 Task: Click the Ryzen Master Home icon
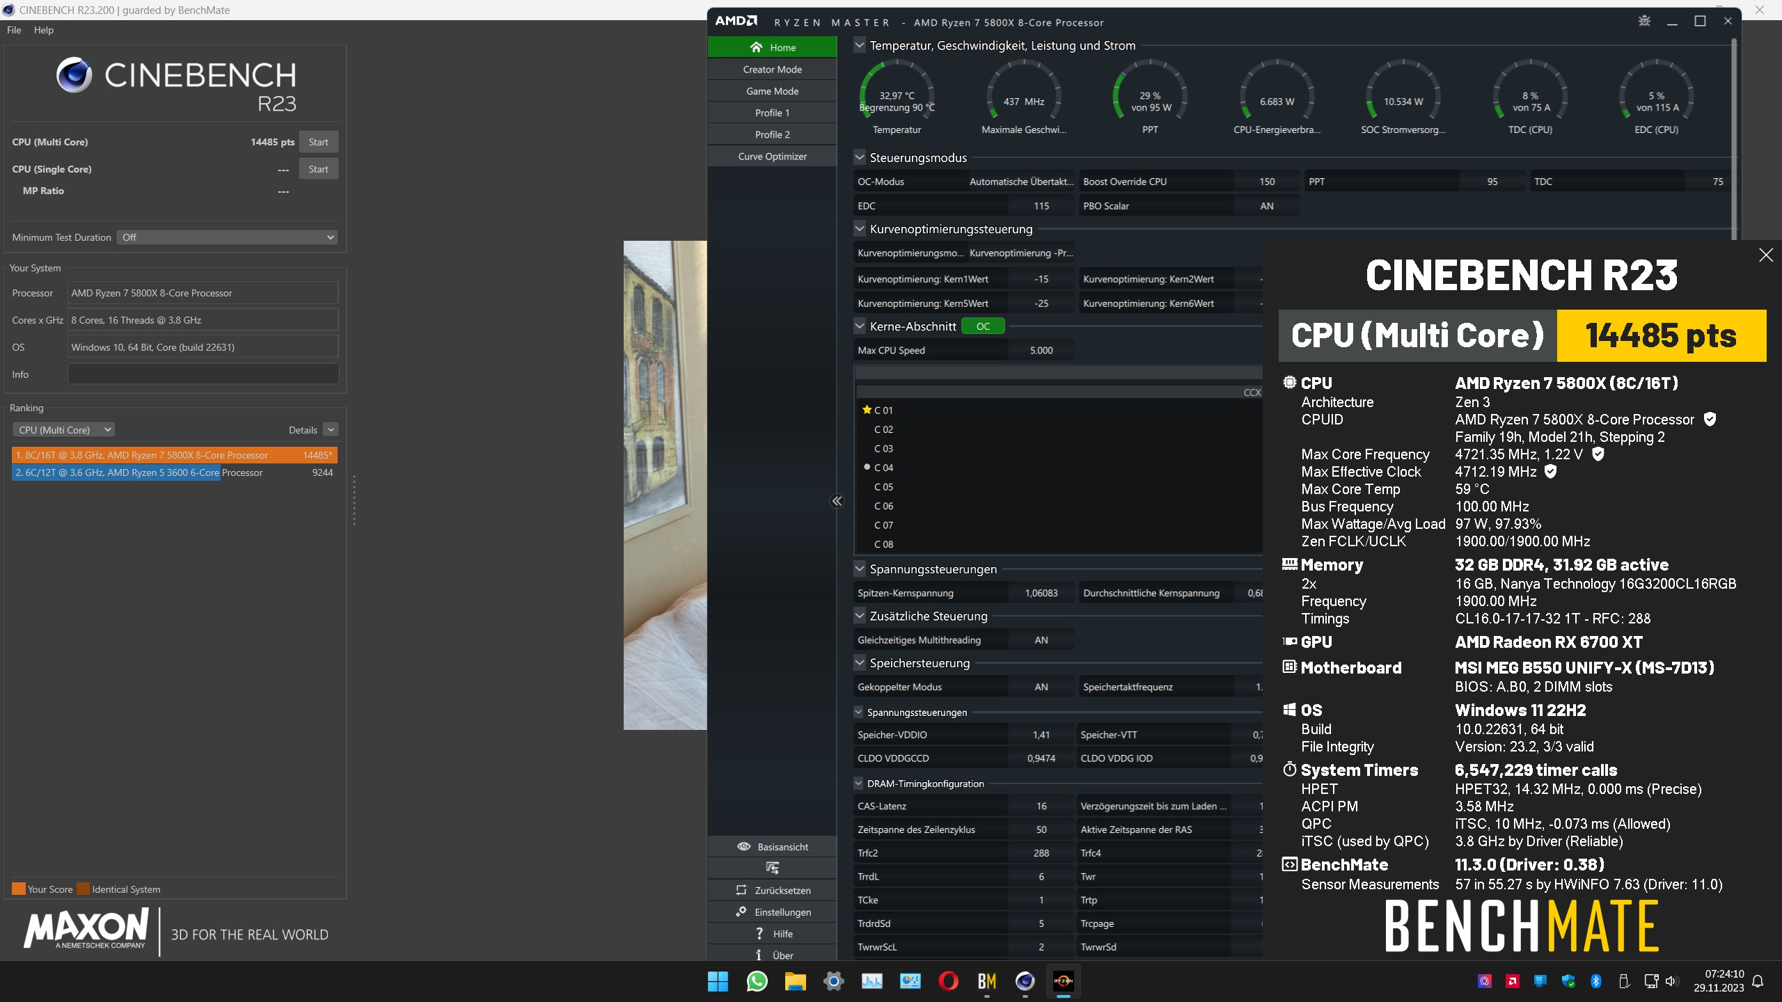point(756,47)
